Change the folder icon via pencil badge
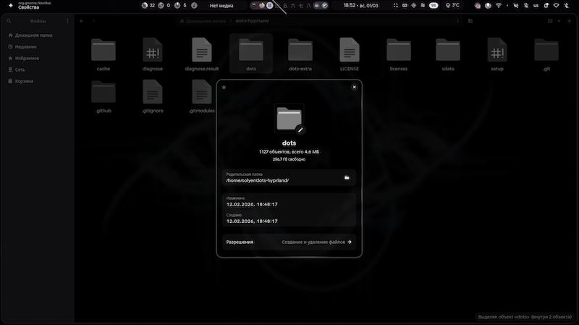Image resolution: width=579 pixels, height=325 pixels. 300,130
